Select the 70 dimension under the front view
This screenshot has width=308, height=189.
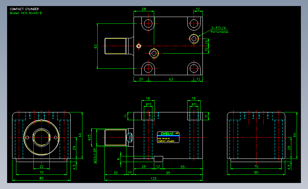(42, 172)
